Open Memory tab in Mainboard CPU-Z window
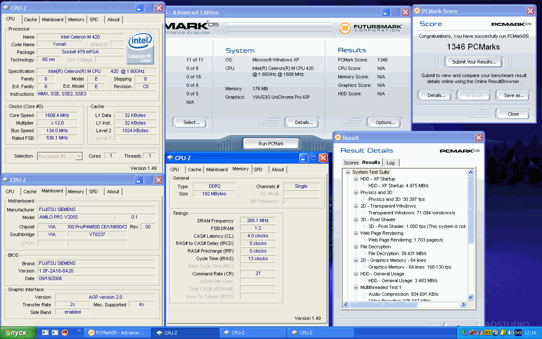 click(x=76, y=192)
